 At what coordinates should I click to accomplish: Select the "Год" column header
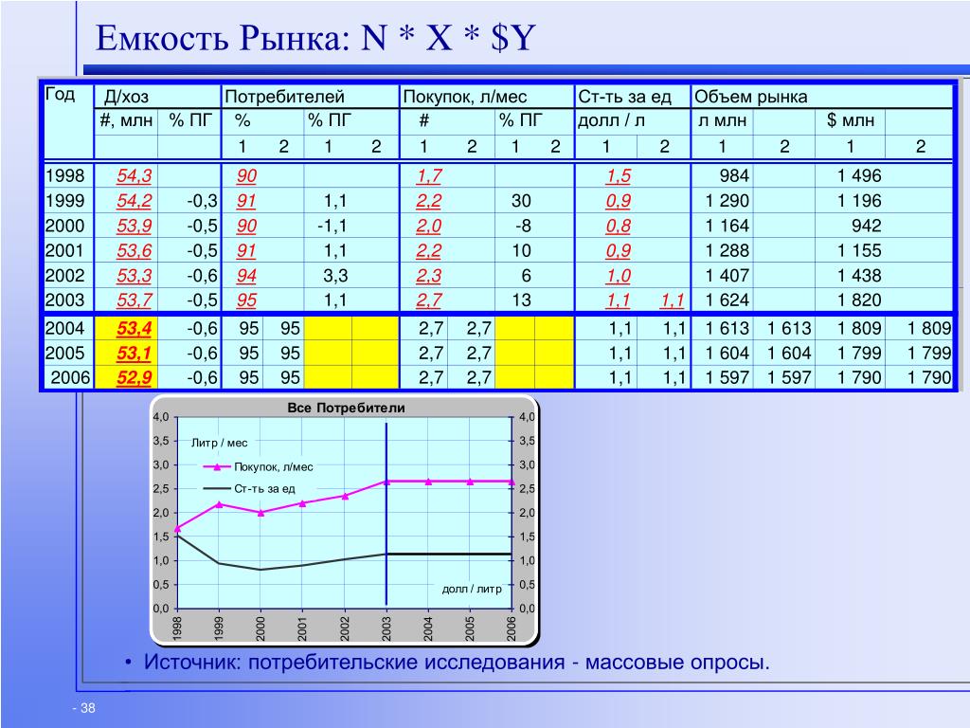pyautogui.click(x=60, y=94)
